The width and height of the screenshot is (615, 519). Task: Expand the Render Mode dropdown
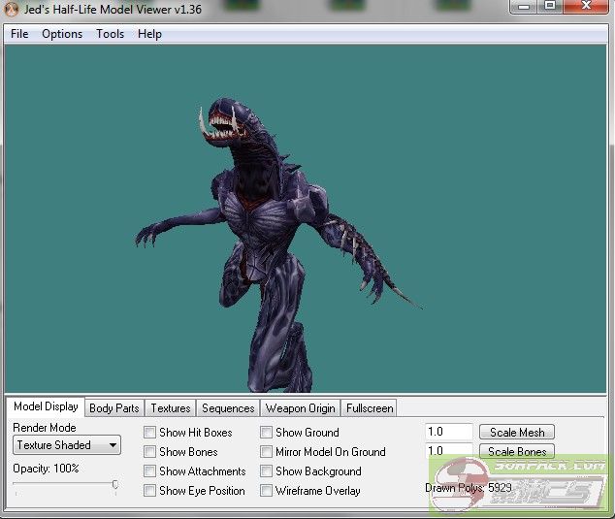pyautogui.click(x=67, y=445)
